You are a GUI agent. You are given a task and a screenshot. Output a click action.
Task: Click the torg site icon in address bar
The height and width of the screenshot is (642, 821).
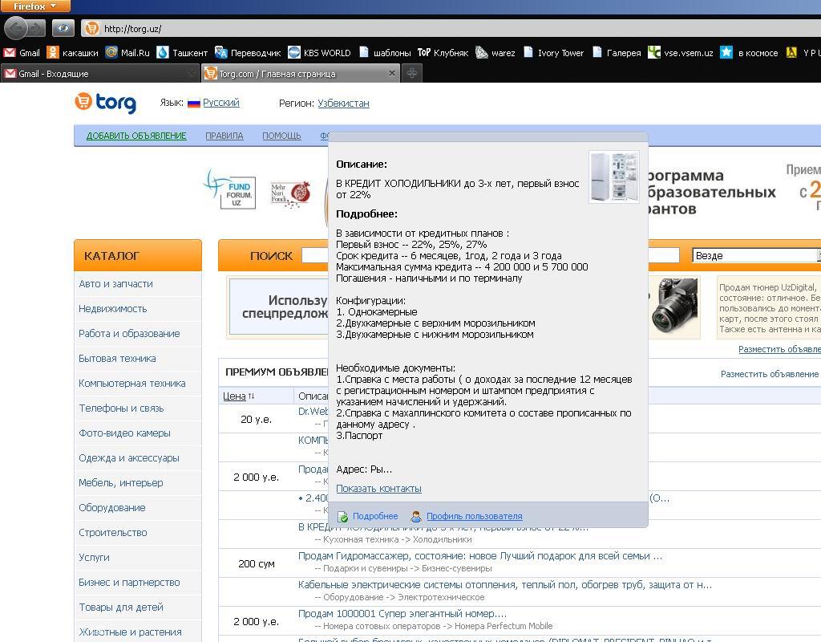point(92,28)
